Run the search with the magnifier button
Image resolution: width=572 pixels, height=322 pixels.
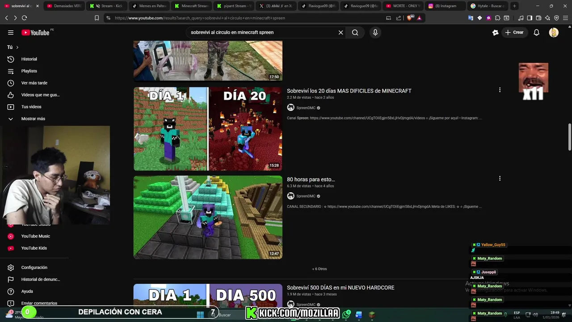pyautogui.click(x=355, y=32)
